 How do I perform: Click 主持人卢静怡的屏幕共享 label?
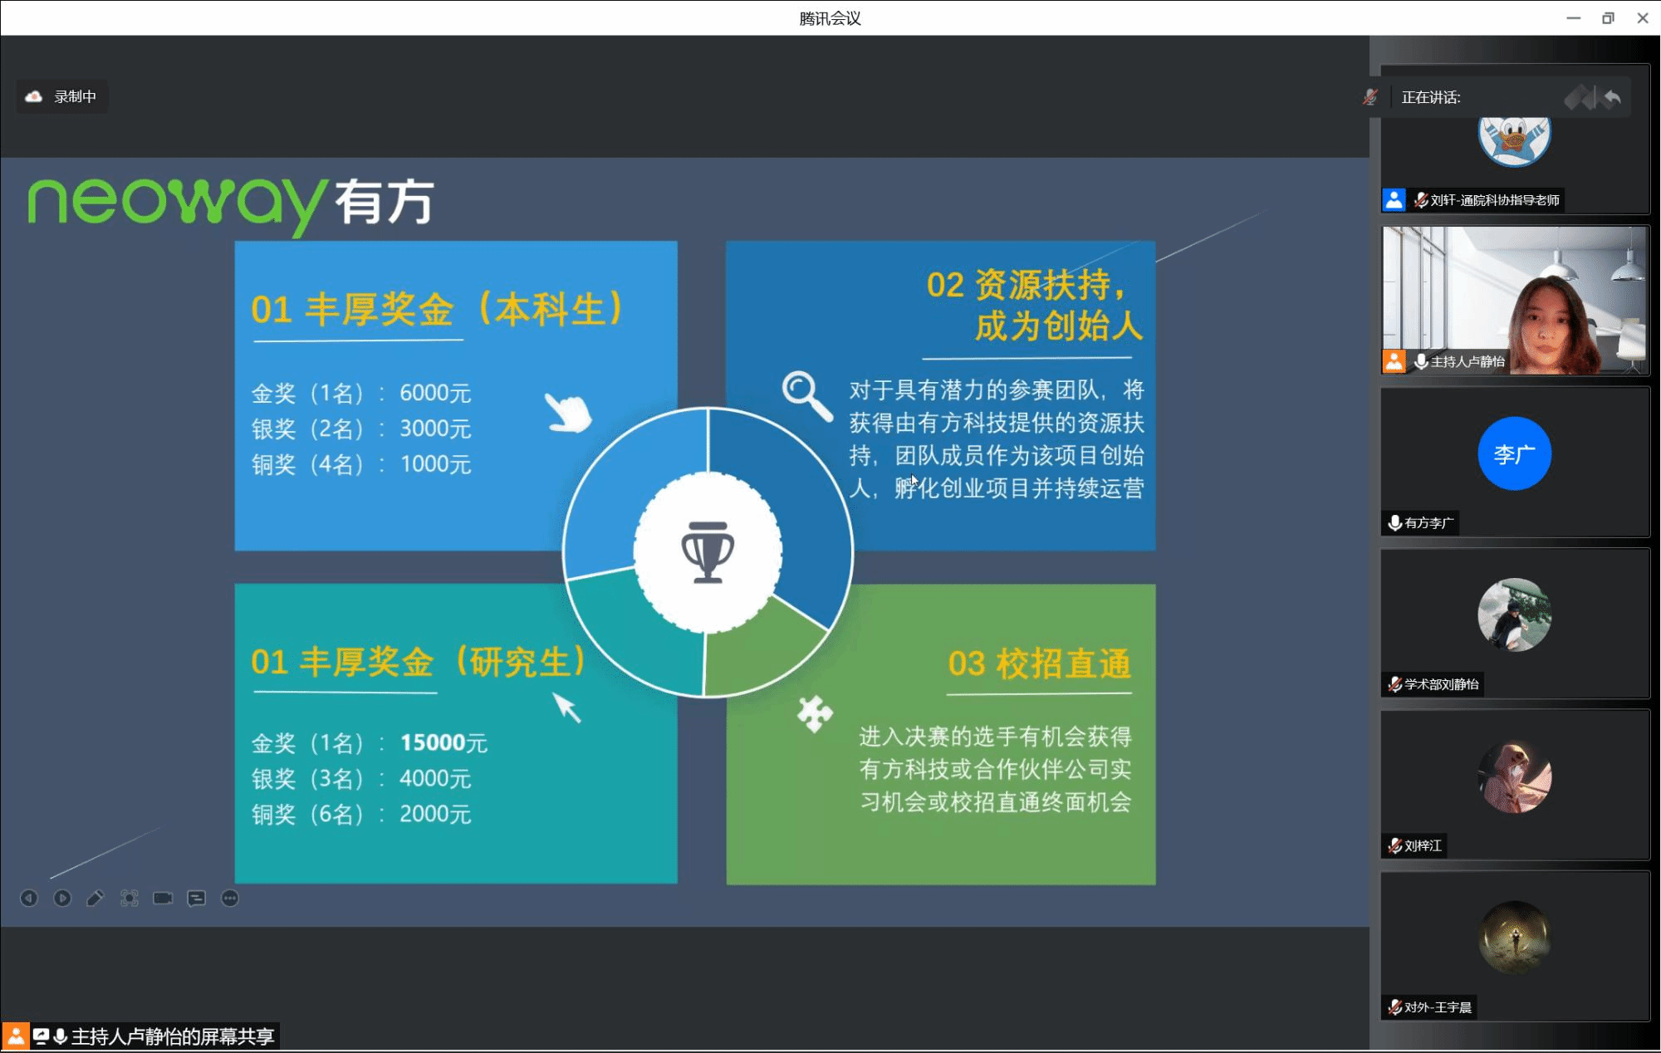pyautogui.click(x=173, y=1036)
